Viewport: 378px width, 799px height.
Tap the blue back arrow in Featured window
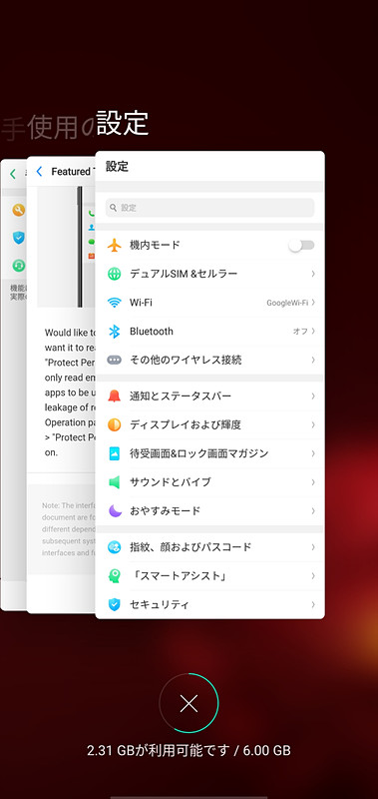coord(39,172)
